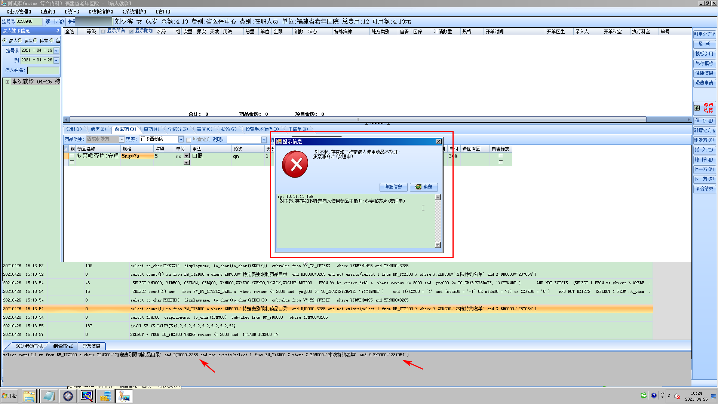Image resolution: width=718 pixels, height=404 pixels.
Task: Open the 挂号从 start date dropdown
Action: click(x=56, y=50)
